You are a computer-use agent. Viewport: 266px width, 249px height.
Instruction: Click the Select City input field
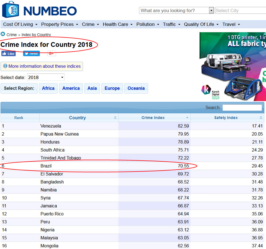(x=240, y=10)
